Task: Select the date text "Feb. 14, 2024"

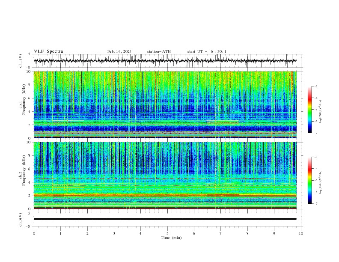Action: (119, 51)
